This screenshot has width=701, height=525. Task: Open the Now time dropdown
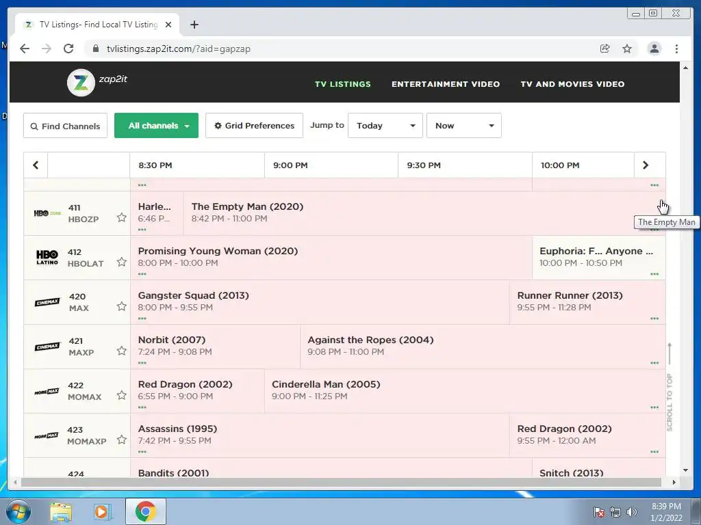[x=463, y=126]
